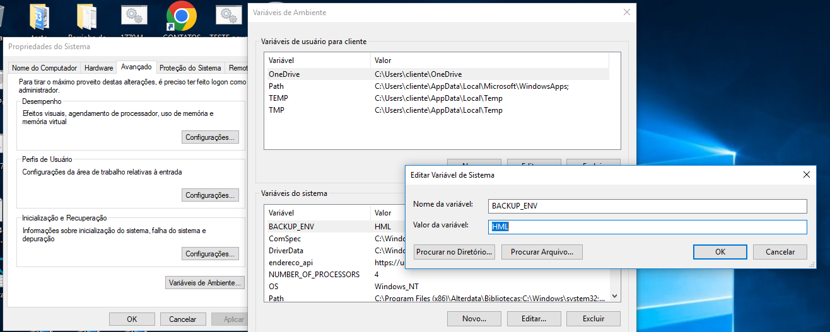Viewport: 830px width, 332px height.
Task: Open the Nome do Computador tab
Action: pos(45,68)
